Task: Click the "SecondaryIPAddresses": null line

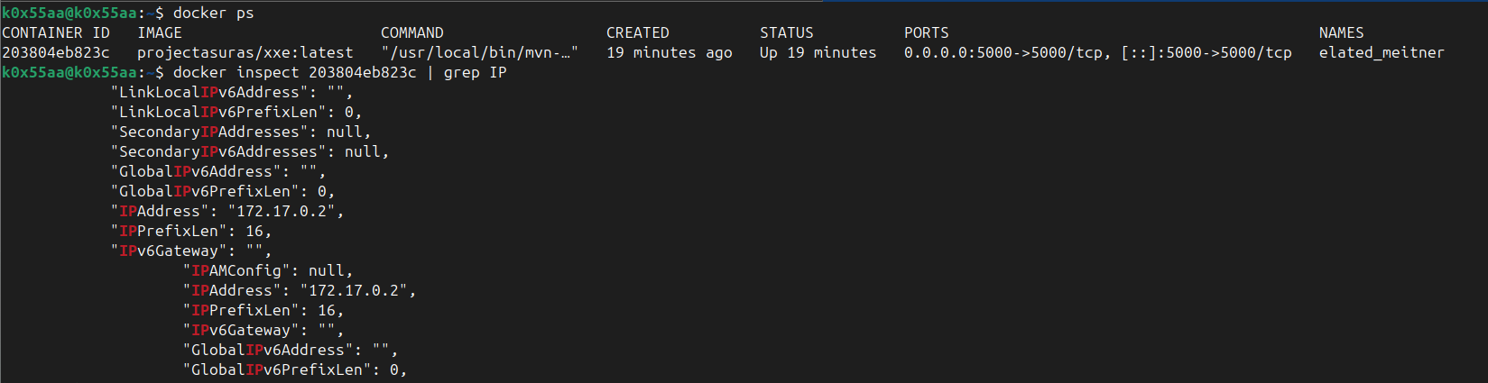Action: click(241, 132)
